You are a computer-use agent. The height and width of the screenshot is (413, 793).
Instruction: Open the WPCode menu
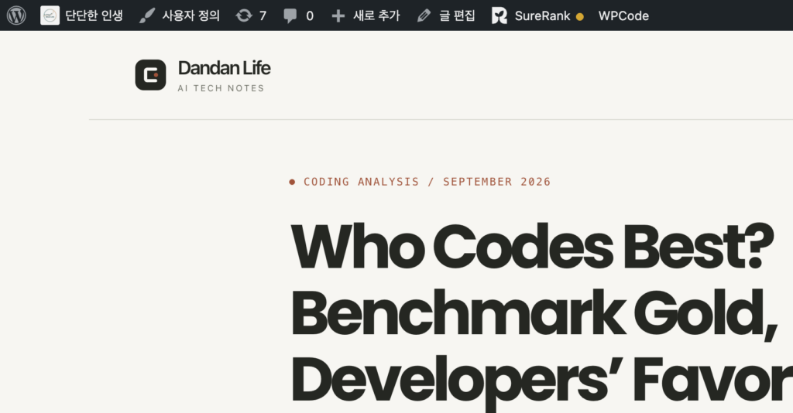tap(623, 15)
